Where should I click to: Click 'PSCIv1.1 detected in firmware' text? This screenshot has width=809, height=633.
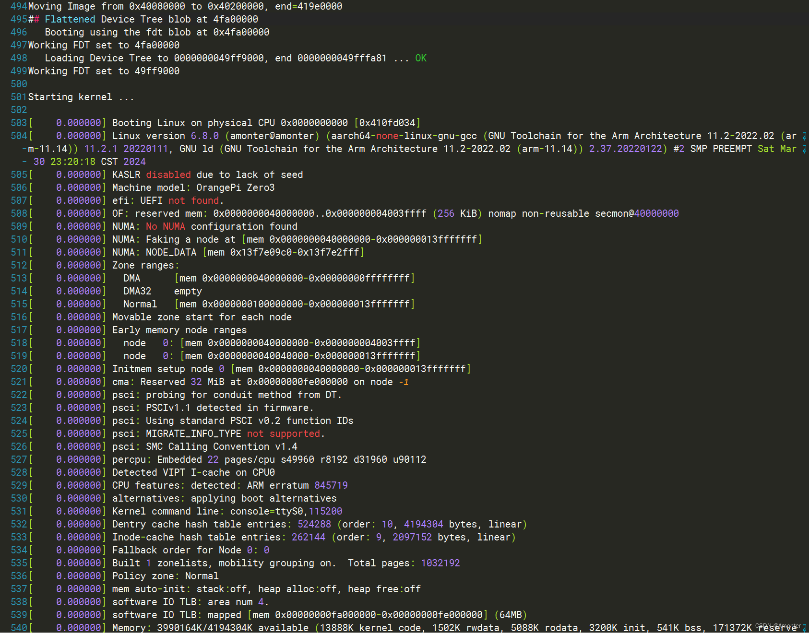tap(227, 408)
